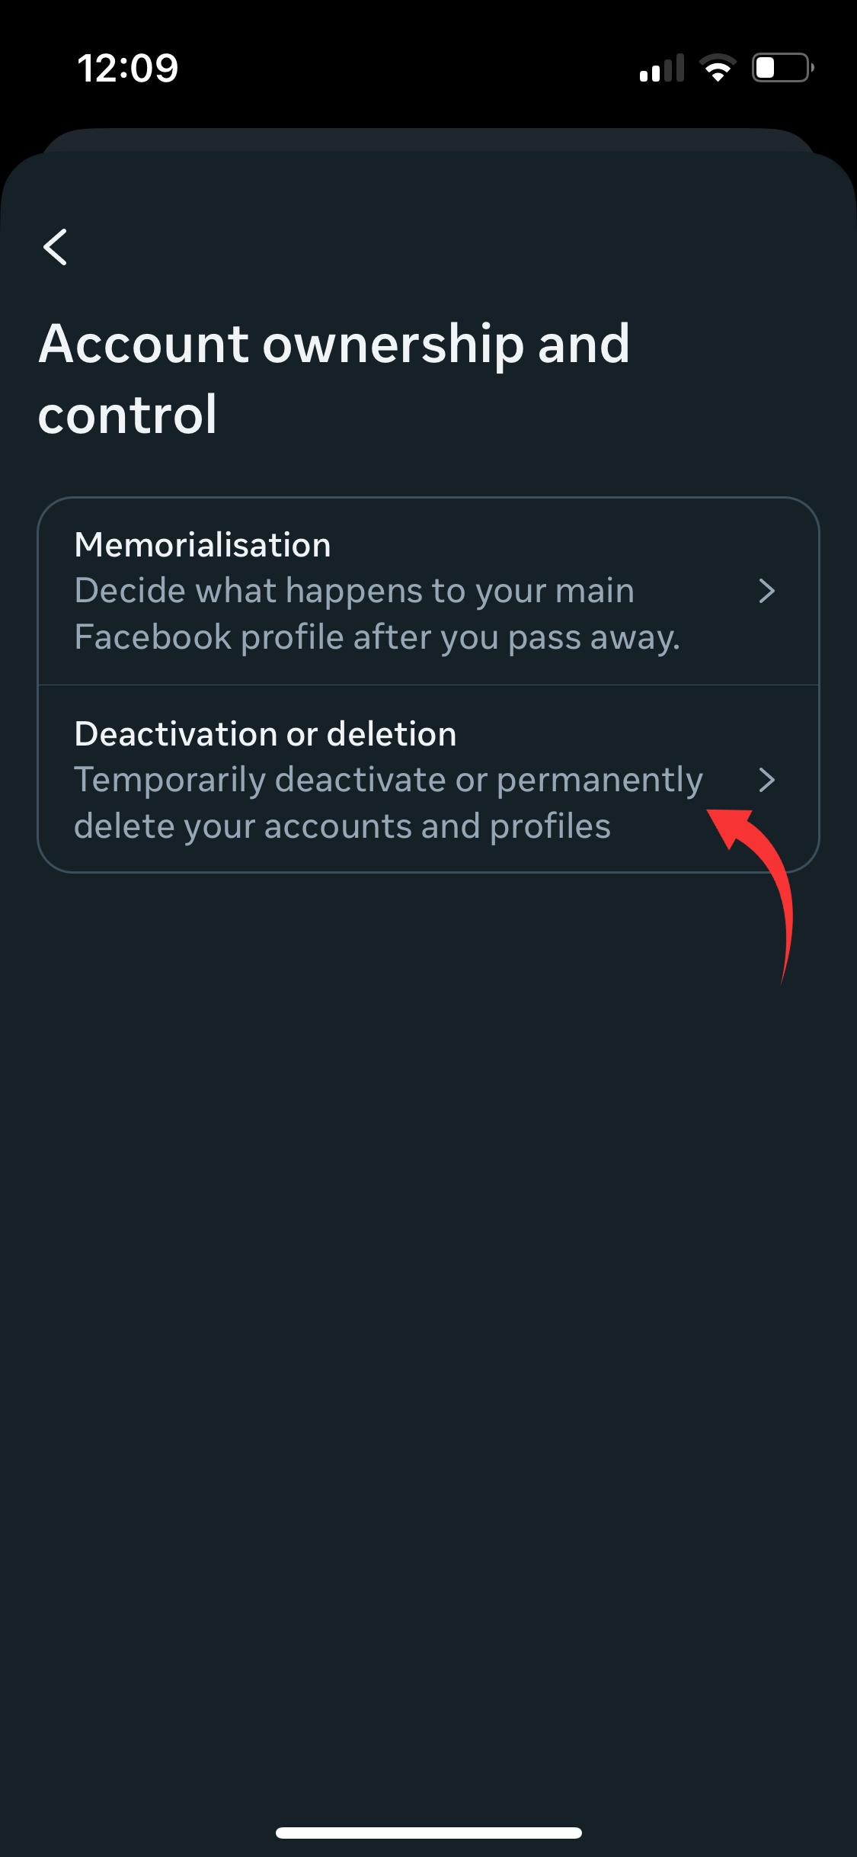Screen dimensions: 857x1857
Task: Open Memorialisation via its right chevron
Action: click(767, 591)
